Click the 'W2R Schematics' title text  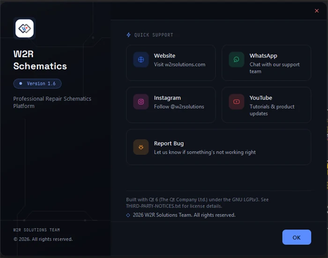(x=40, y=60)
